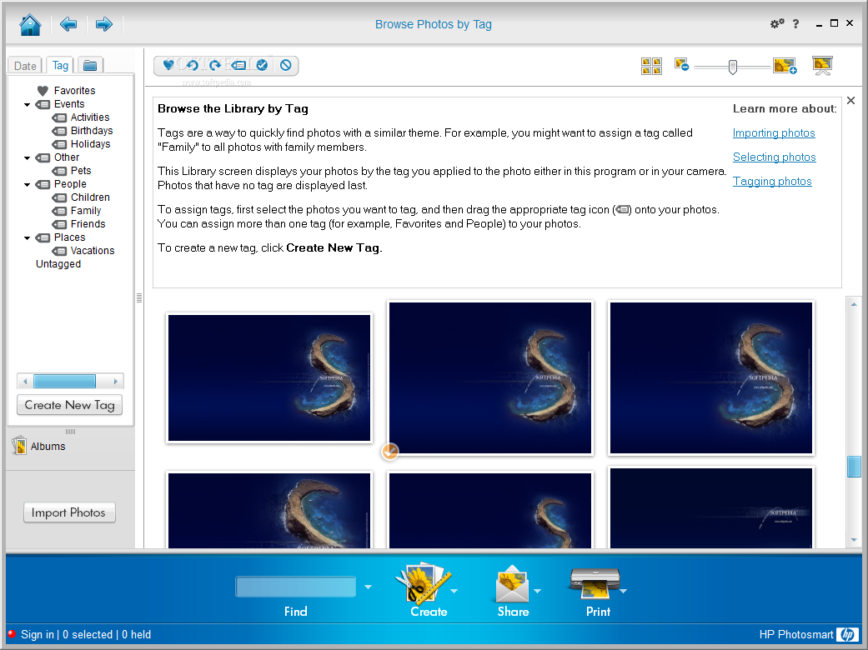Click the Albums icon in sidebar

(19, 445)
